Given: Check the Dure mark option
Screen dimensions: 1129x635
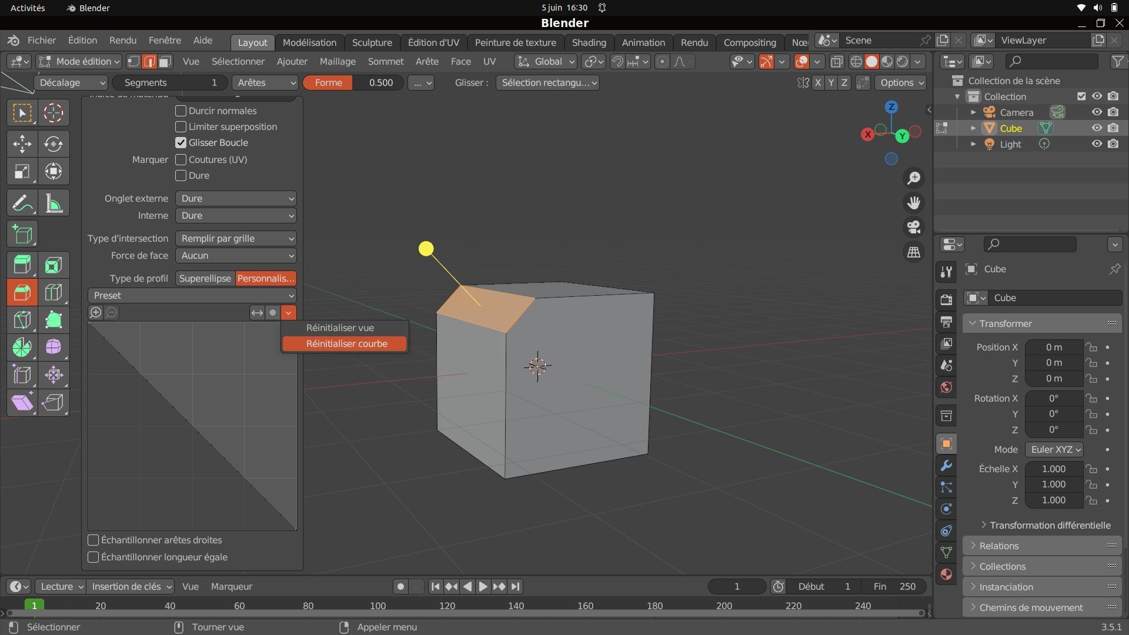Looking at the screenshot, I should 181,175.
